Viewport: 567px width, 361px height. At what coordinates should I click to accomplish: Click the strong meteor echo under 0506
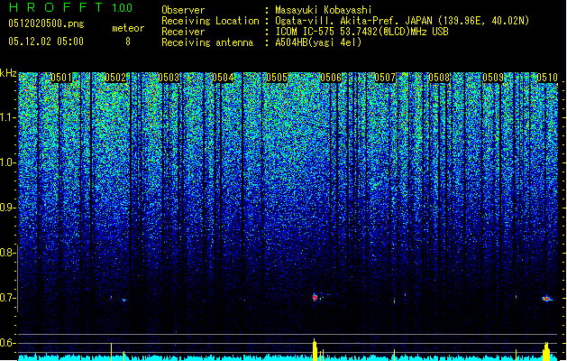(315, 297)
